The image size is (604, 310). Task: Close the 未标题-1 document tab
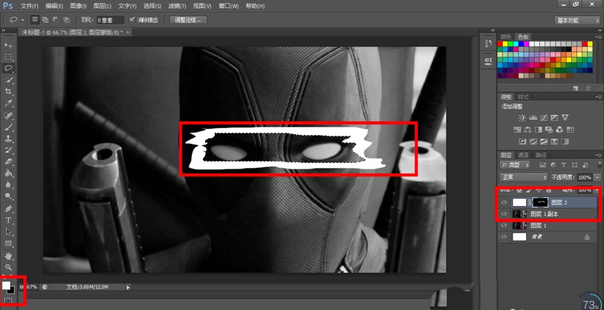(x=128, y=33)
